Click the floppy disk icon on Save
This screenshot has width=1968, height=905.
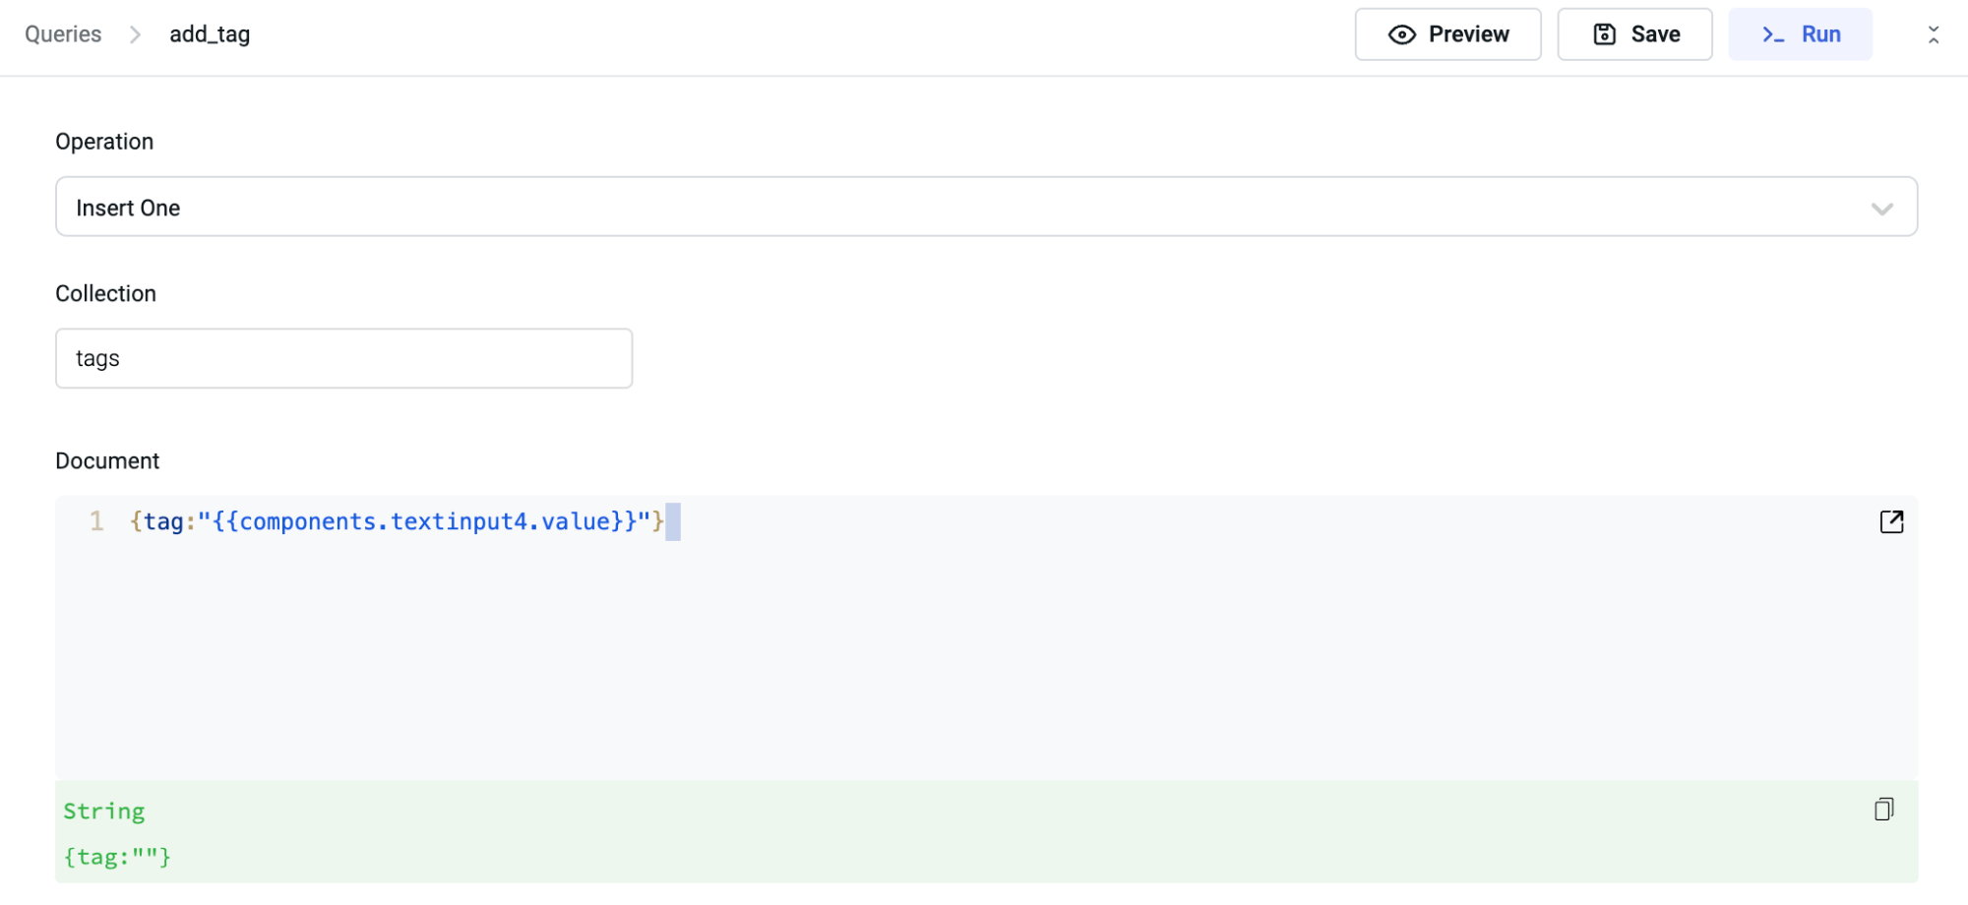click(x=1604, y=34)
